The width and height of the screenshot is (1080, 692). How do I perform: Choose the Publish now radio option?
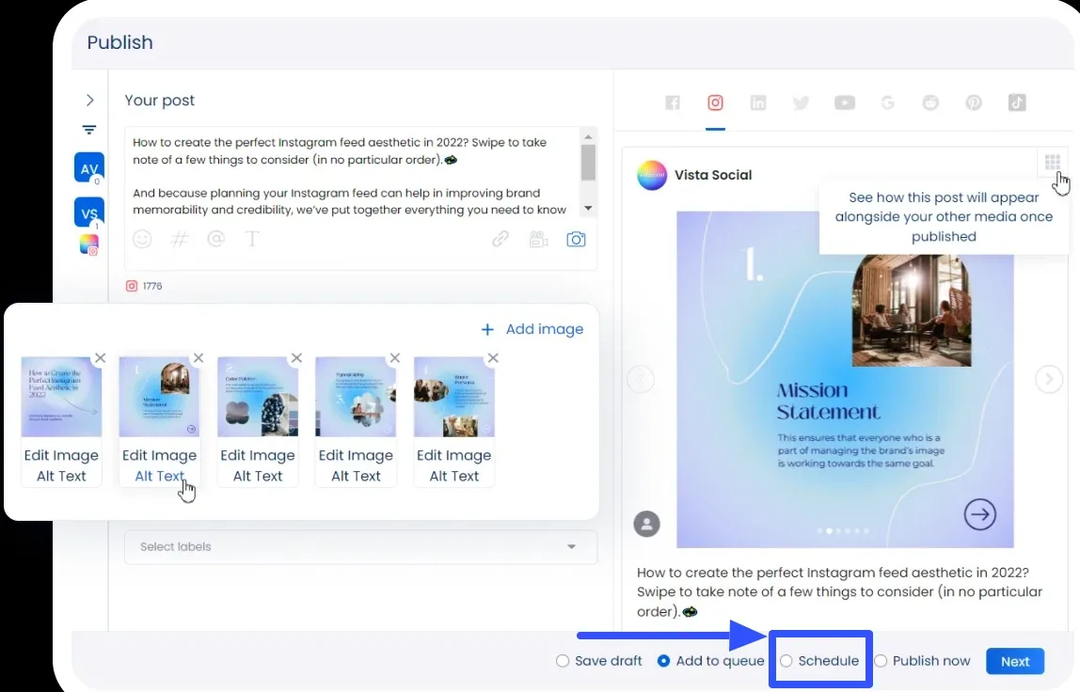click(x=881, y=661)
